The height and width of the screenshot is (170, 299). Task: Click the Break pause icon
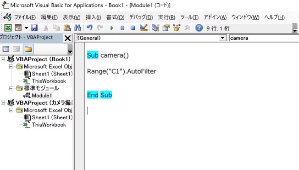pos(122,28)
